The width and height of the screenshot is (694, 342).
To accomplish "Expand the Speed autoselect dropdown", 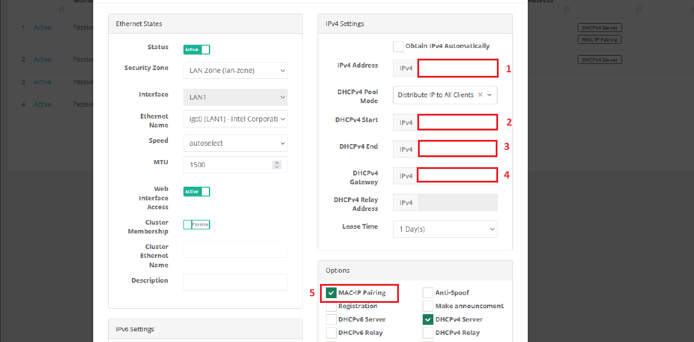I will [x=236, y=143].
